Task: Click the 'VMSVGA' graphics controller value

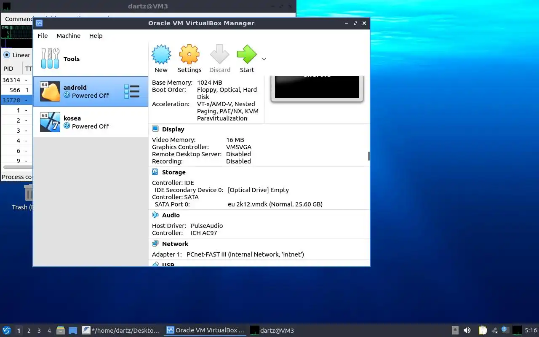Action: pyautogui.click(x=239, y=147)
